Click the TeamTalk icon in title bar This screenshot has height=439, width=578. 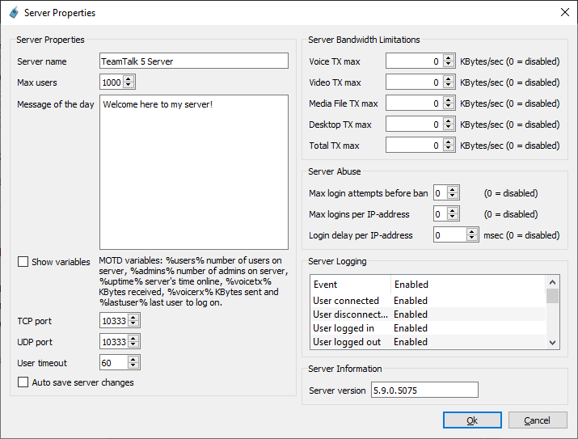(x=13, y=13)
